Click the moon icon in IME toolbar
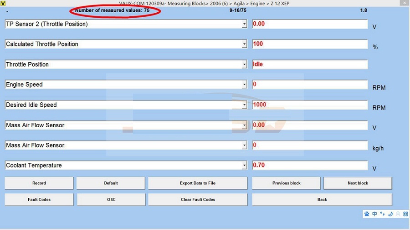 [390, 214]
